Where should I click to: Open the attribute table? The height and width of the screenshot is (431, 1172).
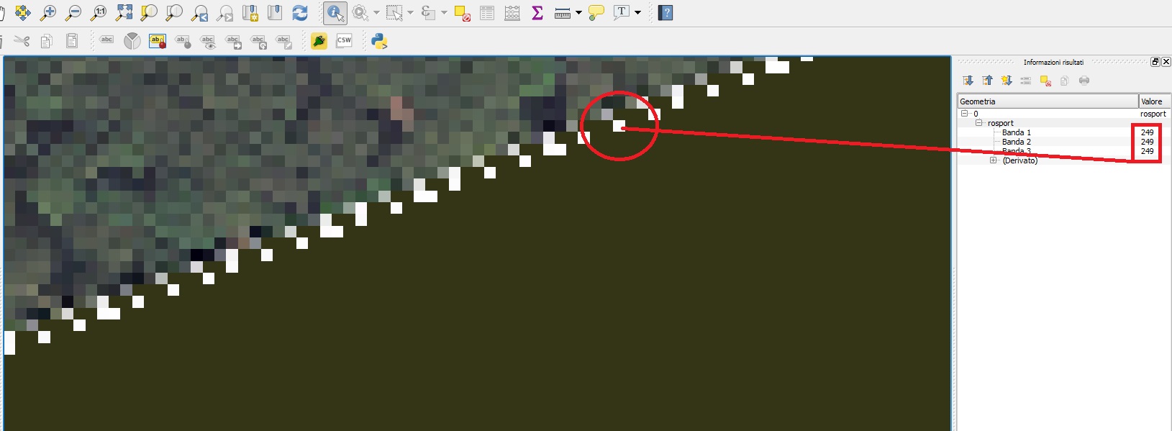click(487, 12)
